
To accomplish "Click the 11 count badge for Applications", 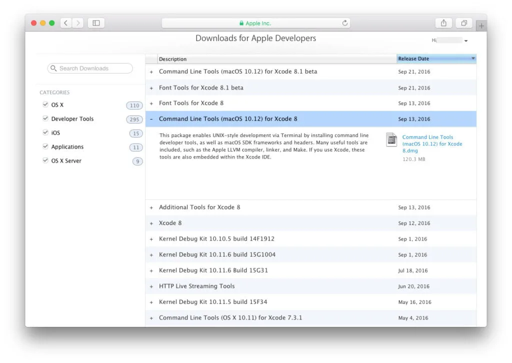I will click(136, 147).
